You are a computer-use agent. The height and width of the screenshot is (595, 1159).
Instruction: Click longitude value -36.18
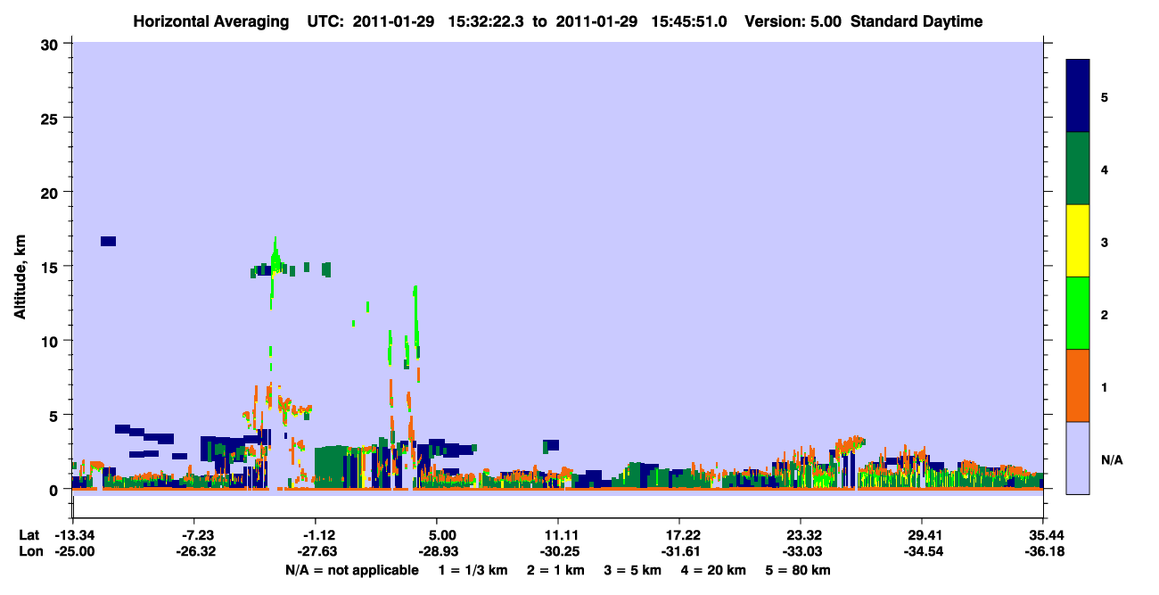[1043, 552]
